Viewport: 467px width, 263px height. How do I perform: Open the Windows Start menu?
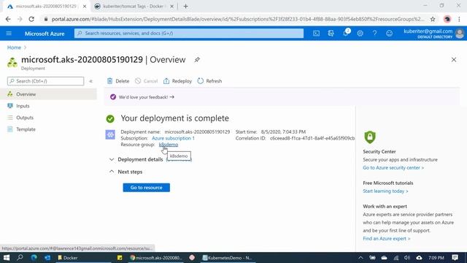pos(7,258)
